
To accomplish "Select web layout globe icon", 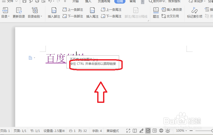I will point(161,131).
